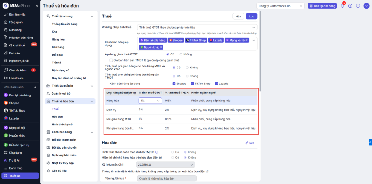Open Tổng quan dashboard icon
Image resolution: width=372 pixels, height=184 pixels.
coord(6,22)
